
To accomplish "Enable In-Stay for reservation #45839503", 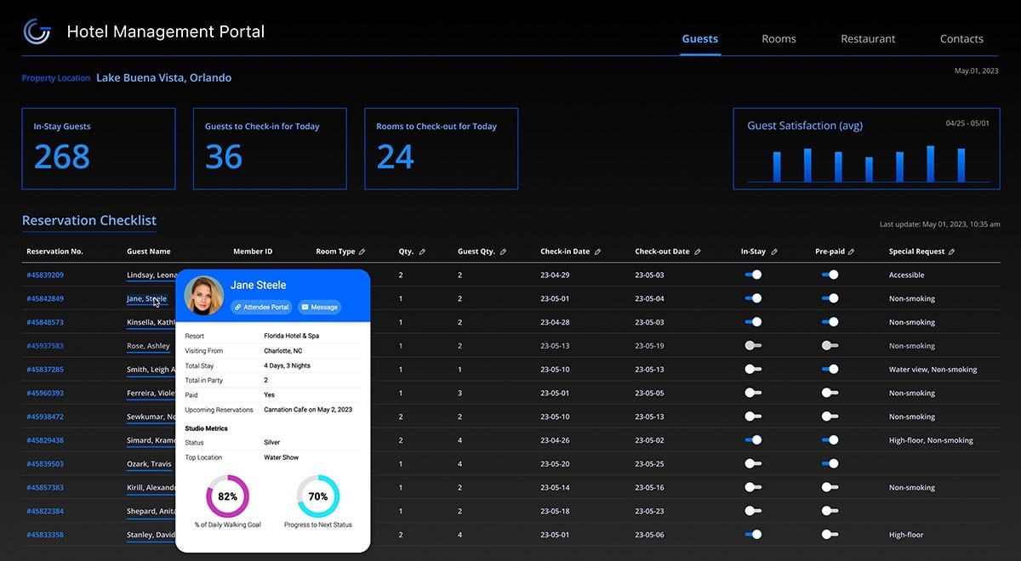I will tap(753, 464).
